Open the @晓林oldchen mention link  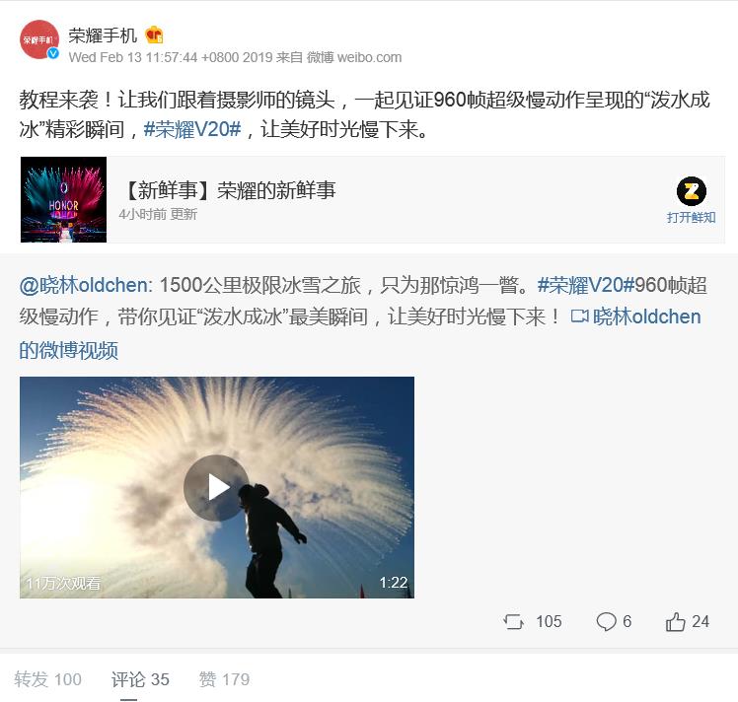pos(85,285)
